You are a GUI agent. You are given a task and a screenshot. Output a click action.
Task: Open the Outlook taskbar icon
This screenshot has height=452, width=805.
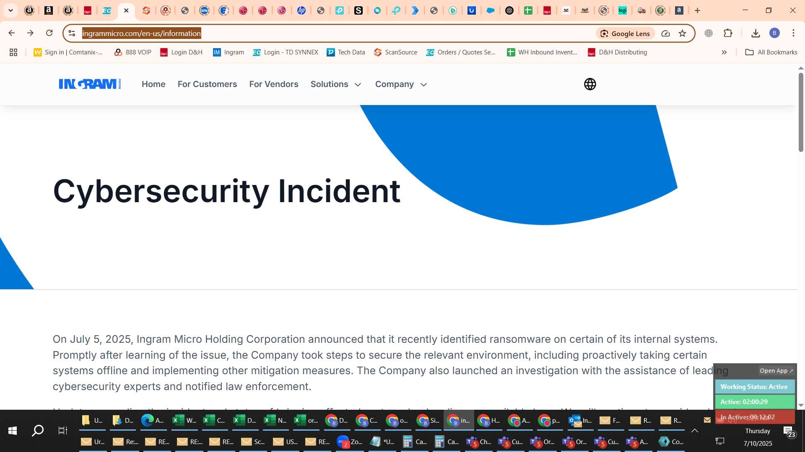pos(580,420)
